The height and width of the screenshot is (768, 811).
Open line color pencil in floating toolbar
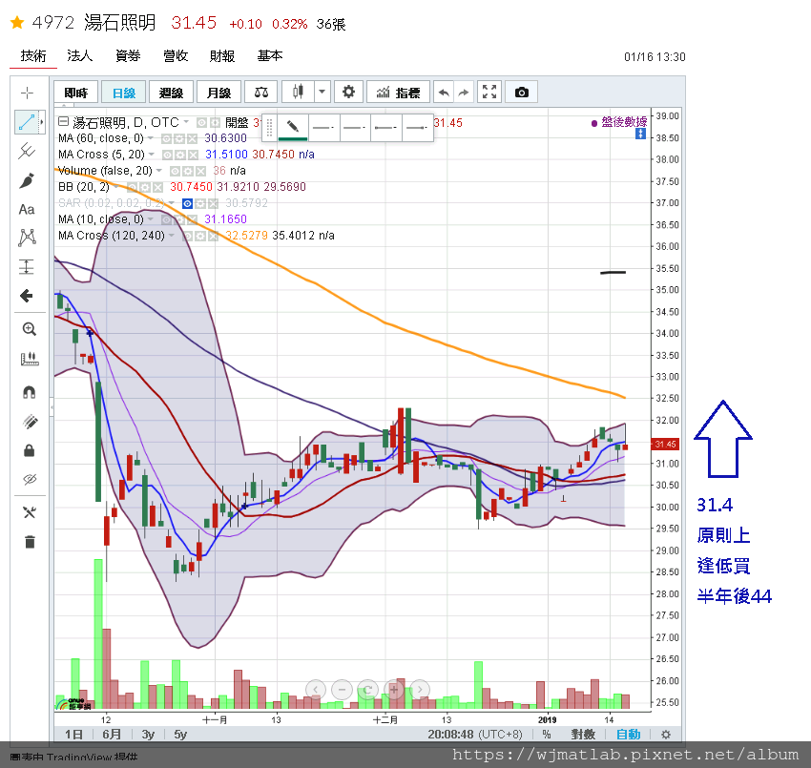pos(293,127)
